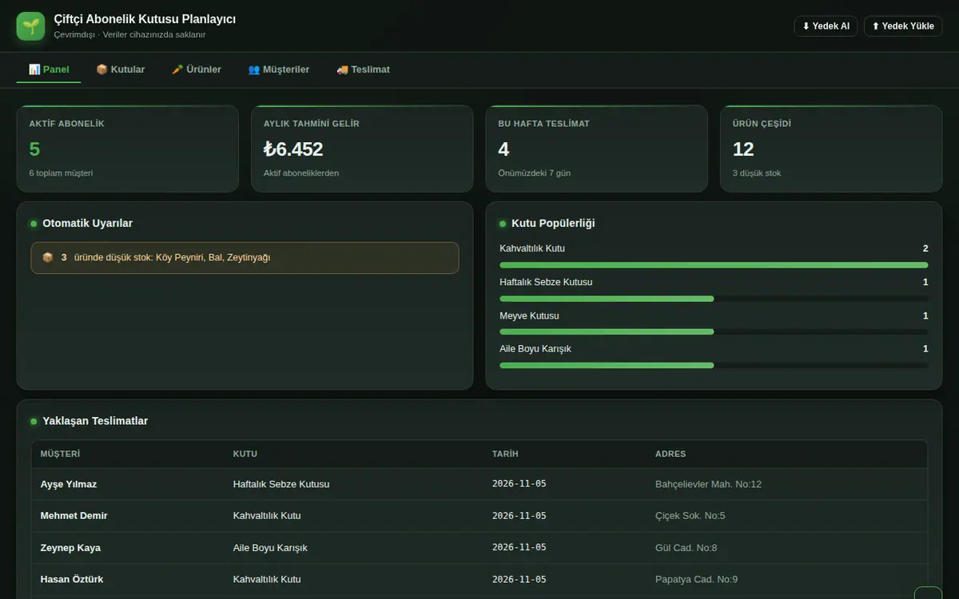Open the Kutular tab
Screen dimensions: 959x599
(x=120, y=69)
